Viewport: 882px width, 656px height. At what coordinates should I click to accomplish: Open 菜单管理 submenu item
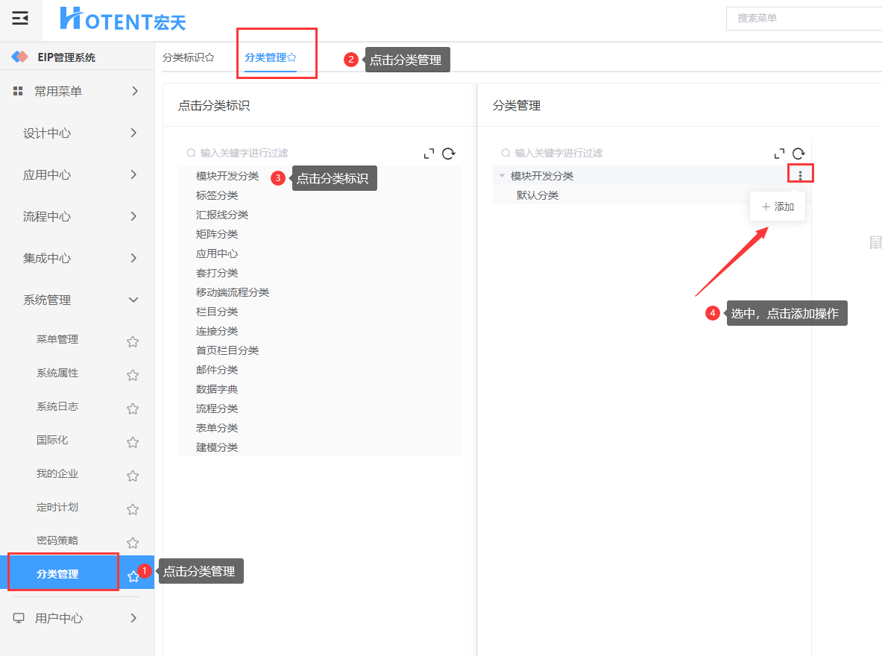tap(57, 339)
